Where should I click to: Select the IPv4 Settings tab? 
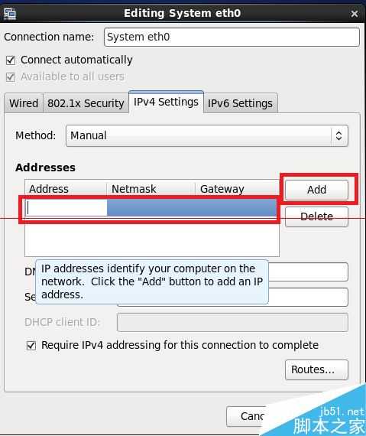(x=166, y=102)
